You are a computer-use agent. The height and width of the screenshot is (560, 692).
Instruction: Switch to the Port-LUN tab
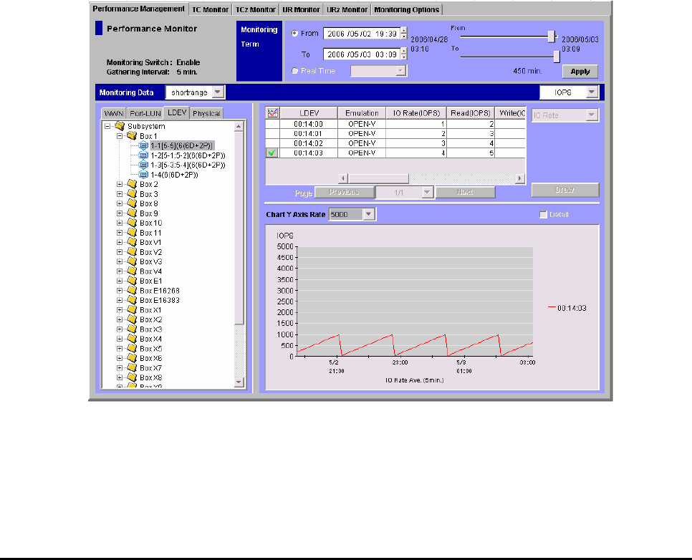point(144,113)
